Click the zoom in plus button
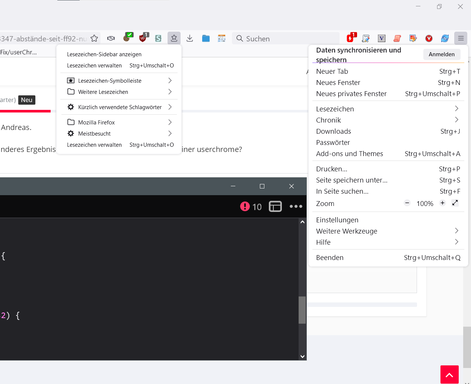This screenshot has height=384, width=471. pos(442,203)
